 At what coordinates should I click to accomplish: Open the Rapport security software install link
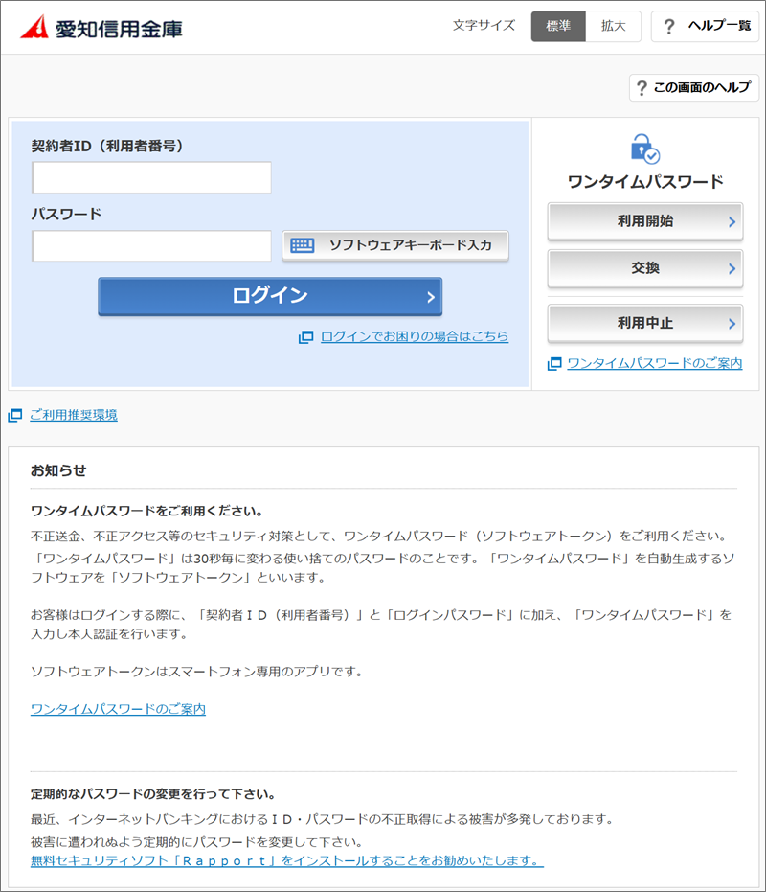coord(286,860)
